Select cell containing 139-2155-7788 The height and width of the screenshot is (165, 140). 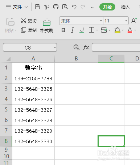pyautogui.click(x=33, y=78)
